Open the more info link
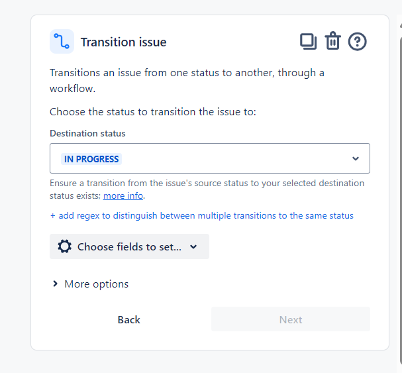Image resolution: width=402 pixels, height=373 pixels. (123, 195)
